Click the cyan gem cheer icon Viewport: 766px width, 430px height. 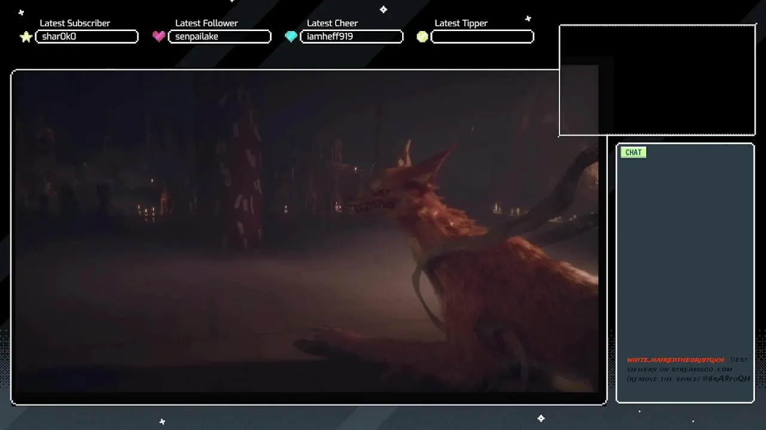(291, 36)
